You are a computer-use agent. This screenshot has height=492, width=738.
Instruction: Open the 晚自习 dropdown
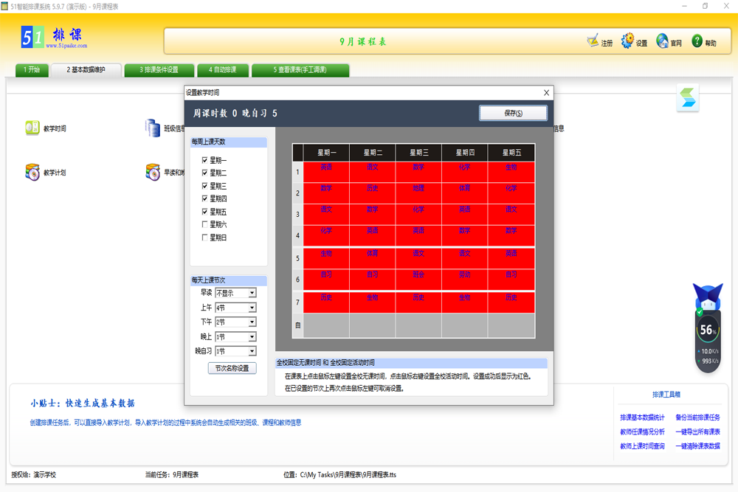point(252,352)
